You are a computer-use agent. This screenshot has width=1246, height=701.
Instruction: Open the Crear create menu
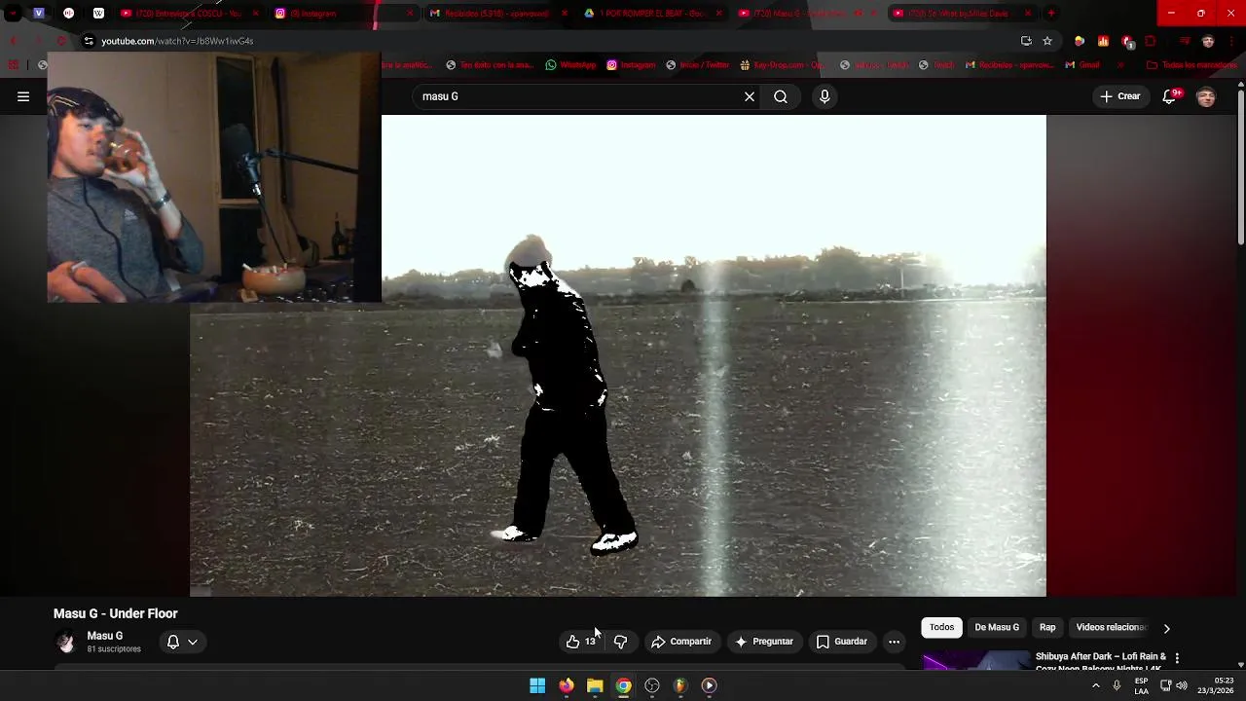click(x=1119, y=96)
